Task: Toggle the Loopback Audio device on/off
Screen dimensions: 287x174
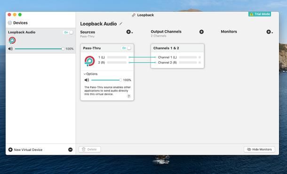Action: point(68,32)
